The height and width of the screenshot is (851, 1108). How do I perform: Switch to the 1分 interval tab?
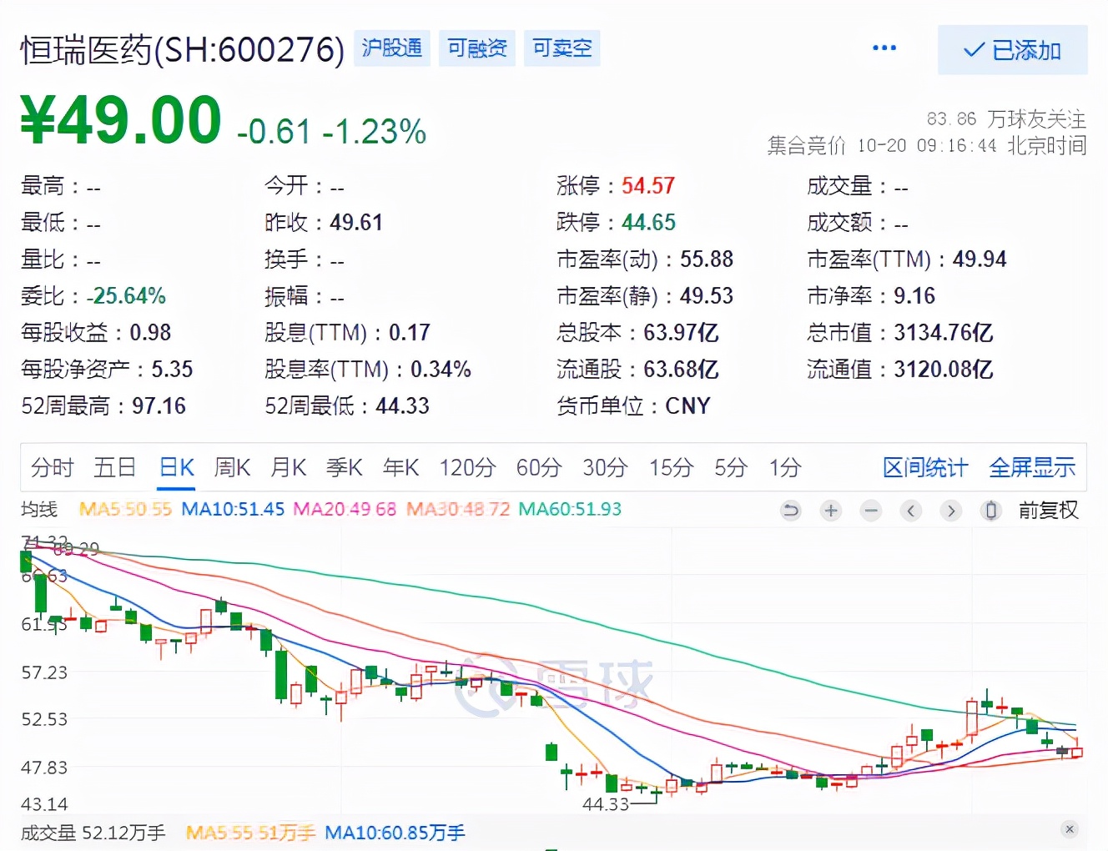pos(785,467)
